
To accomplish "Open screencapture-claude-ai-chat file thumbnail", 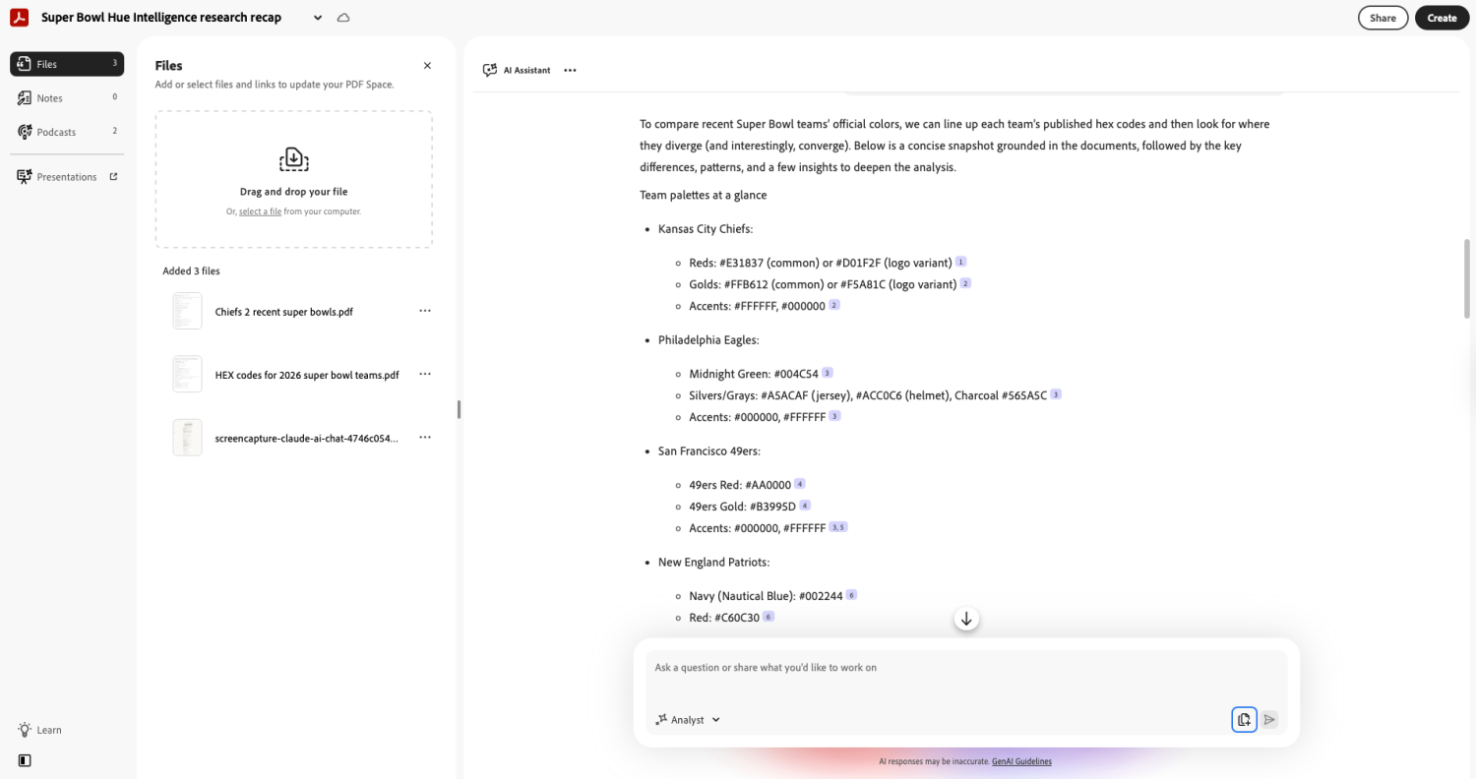I will click(187, 437).
